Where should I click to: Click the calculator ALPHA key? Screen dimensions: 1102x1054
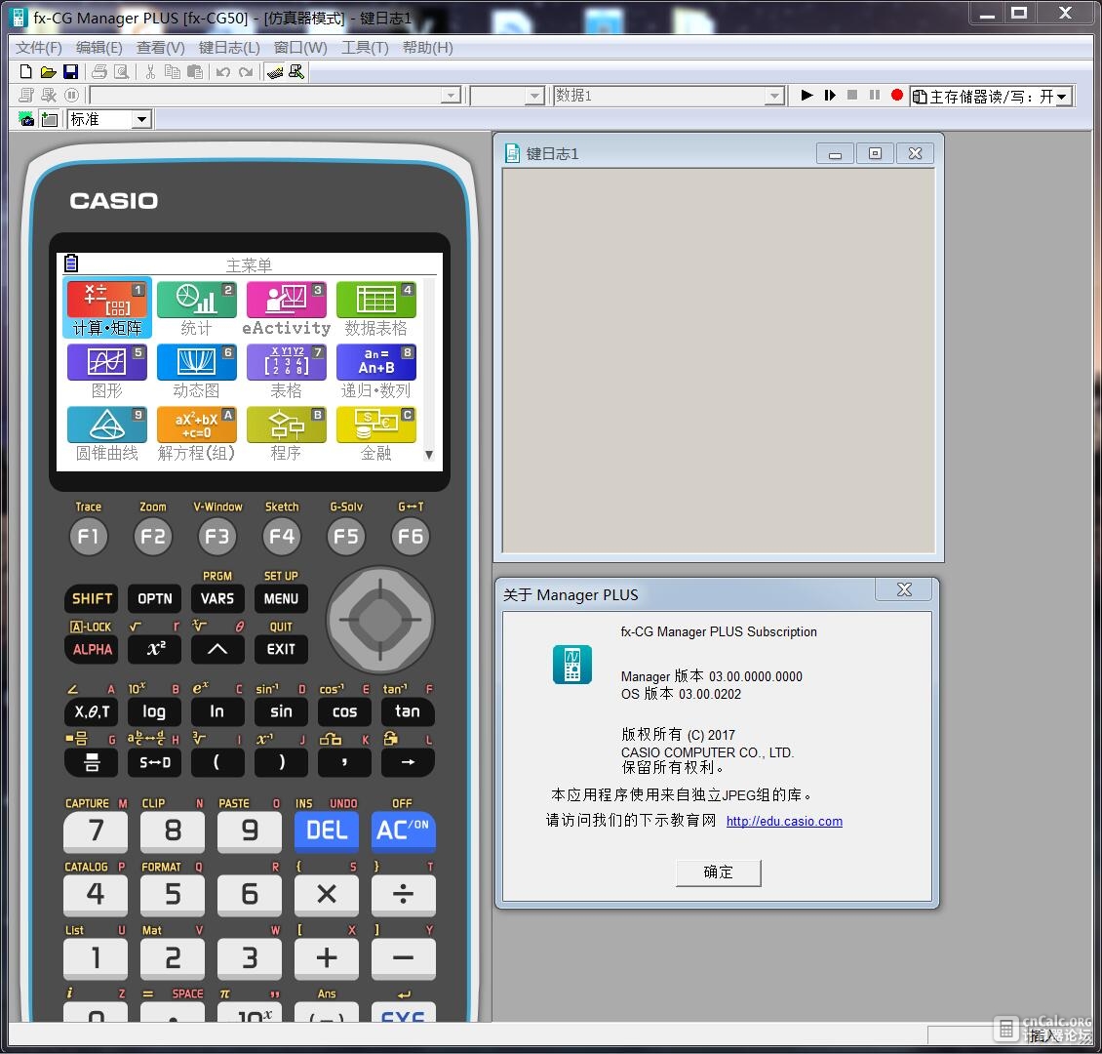tap(92, 649)
